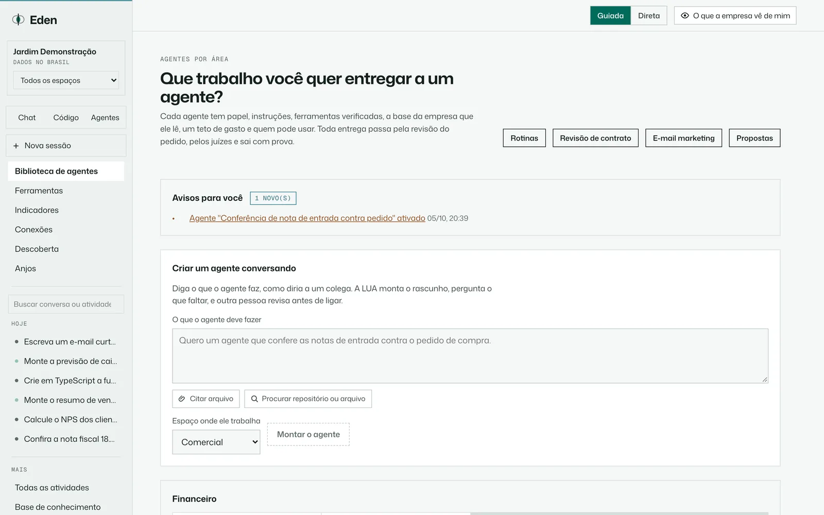Click the plus icon beside Nova sessão
Image resolution: width=824 pixels, height=515 pixels.
pyautogui.click(x=16, y=146)
